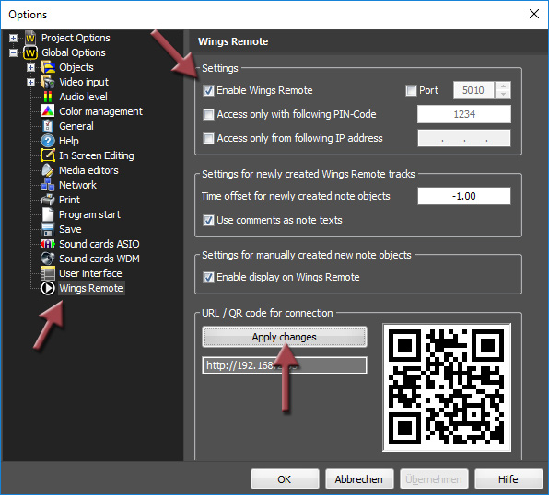Select the Program start tree entry
This screenshot has height=495, width=549.
[x=89, y=214]
